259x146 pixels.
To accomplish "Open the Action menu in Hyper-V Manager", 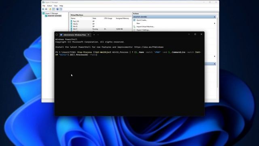I will click(49, 6).
